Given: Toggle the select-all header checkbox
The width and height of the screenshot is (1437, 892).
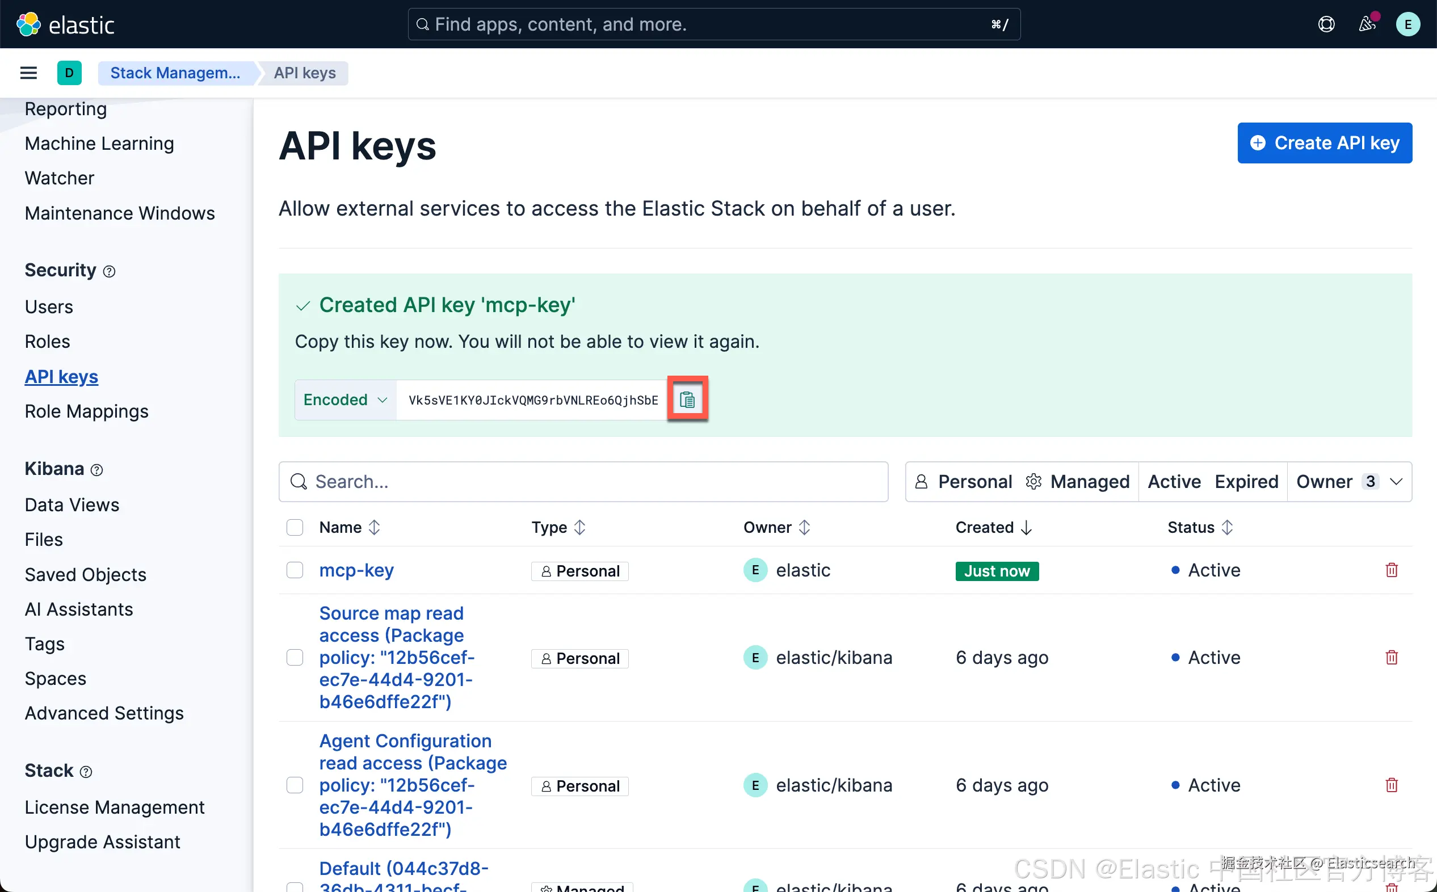Looking at the screenshot, I should pos(295,527).
